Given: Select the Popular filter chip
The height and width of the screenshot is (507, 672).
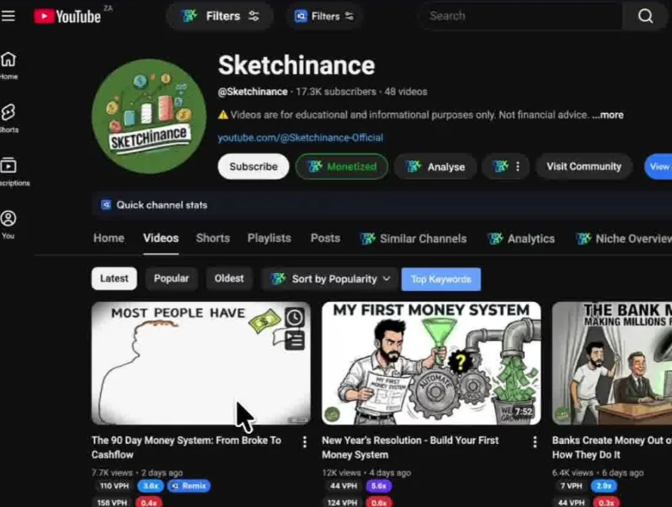Looking at the screenshot, I should (x=171, y=278).
